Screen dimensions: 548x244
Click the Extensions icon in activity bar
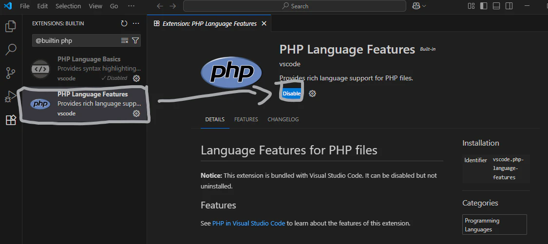pos(11,120)
